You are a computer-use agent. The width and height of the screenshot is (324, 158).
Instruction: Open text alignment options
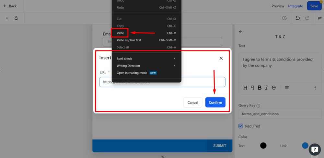[287, 88]
